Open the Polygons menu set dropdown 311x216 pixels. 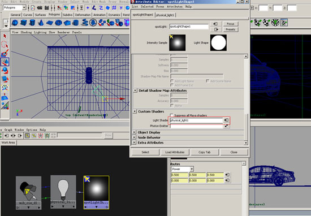pos(24,8)
